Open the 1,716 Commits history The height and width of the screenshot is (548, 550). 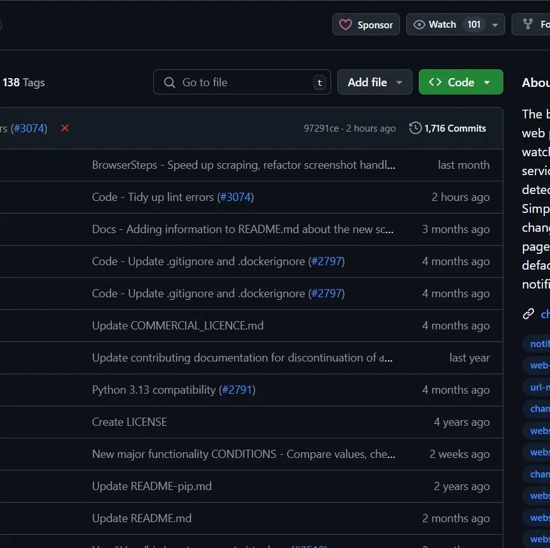coord(448,128)
